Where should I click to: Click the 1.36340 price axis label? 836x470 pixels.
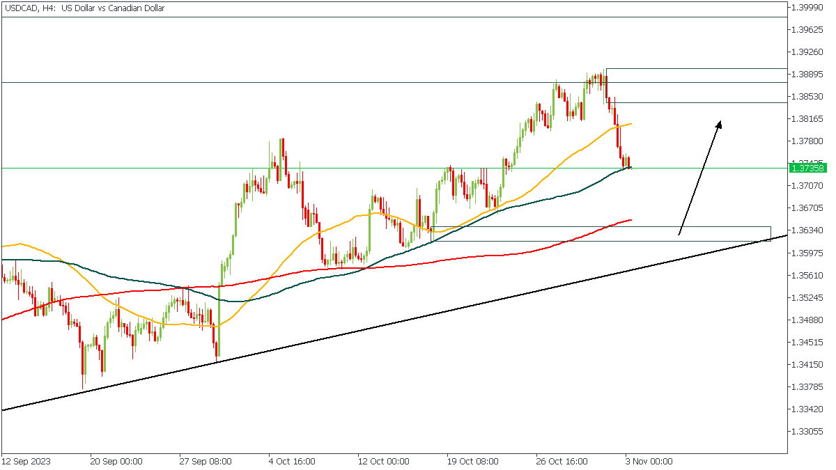coord(808,230)
